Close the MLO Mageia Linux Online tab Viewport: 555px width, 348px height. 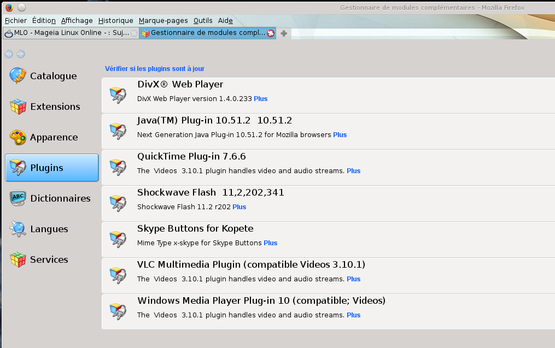pos(134,33)
